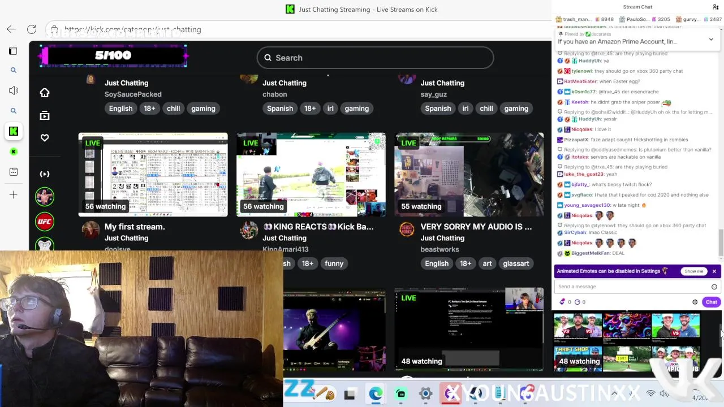This screenshot has width=724, height=407.
Task: Open beastworks channel link
Action: click(x=439, y=249)
